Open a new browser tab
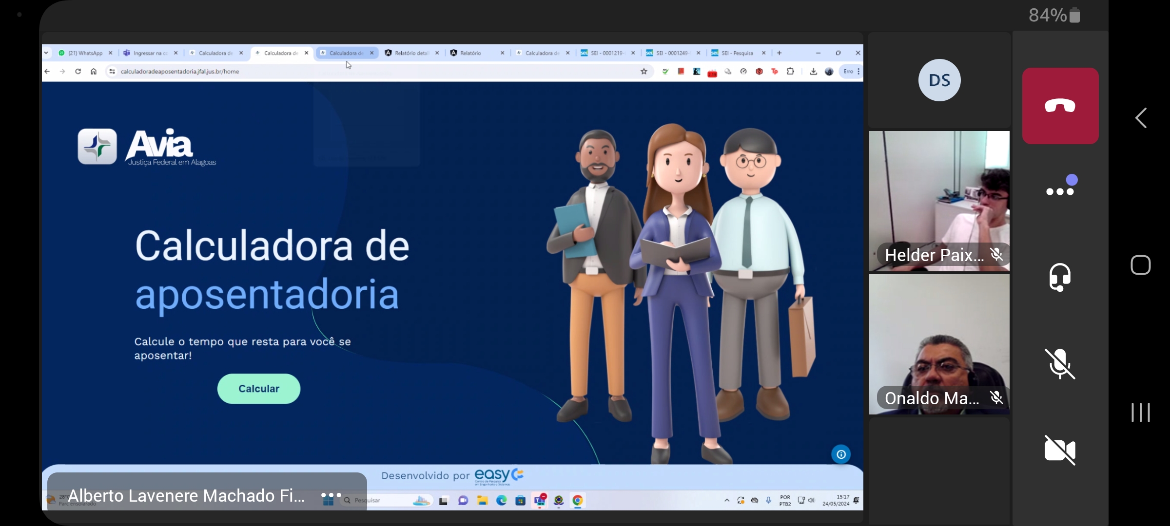The height and width of the screenshot is (526, 1170). tap(780, 53)
